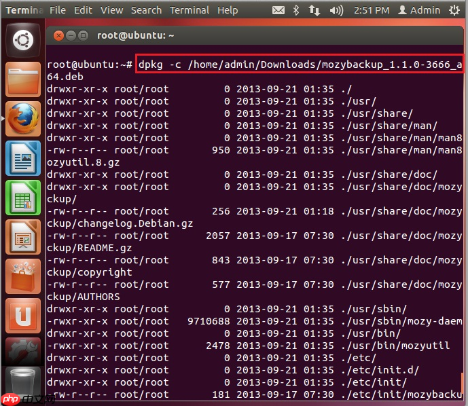Click the root@ubuntu: ~ window title
Screen dimensions: 468x406
pos(135,35)
